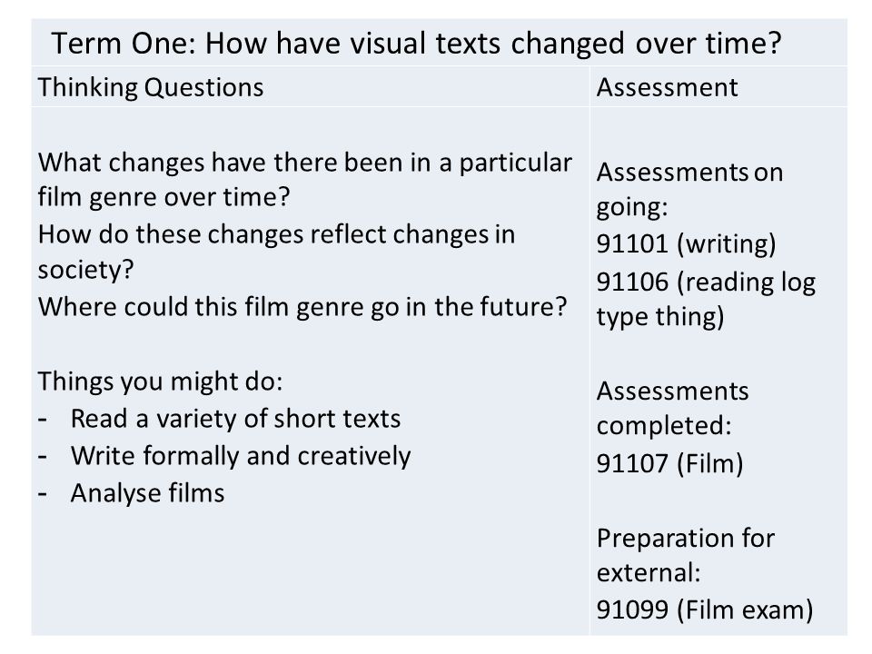Click 'Preparation for external:' label
This screenshot has width=872, height=654.
(x=685, y=555)
